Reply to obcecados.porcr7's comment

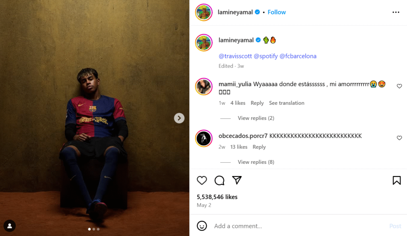click(259, 147)
